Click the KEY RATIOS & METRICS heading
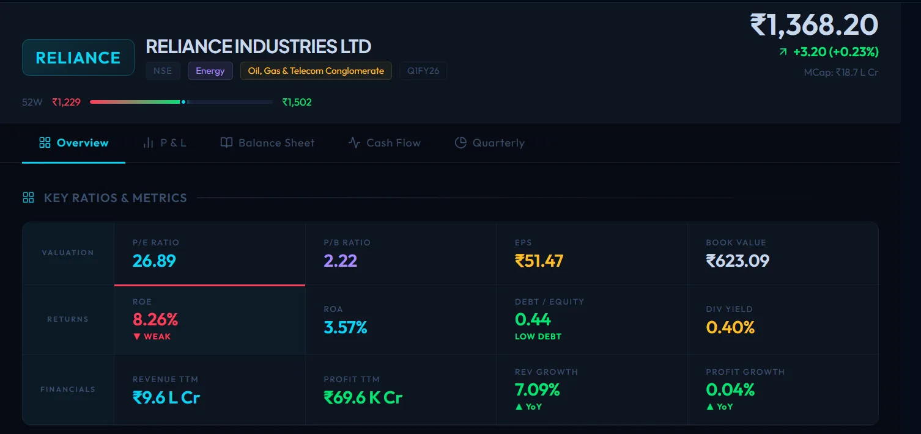 [116, 198]
